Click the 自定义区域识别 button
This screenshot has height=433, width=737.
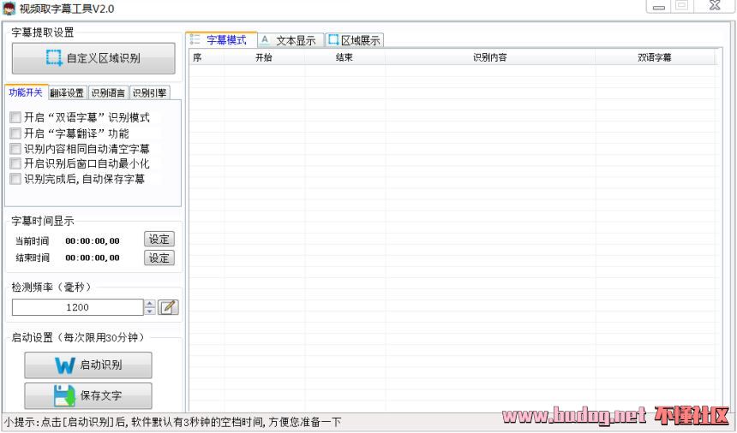click(93, 58)
